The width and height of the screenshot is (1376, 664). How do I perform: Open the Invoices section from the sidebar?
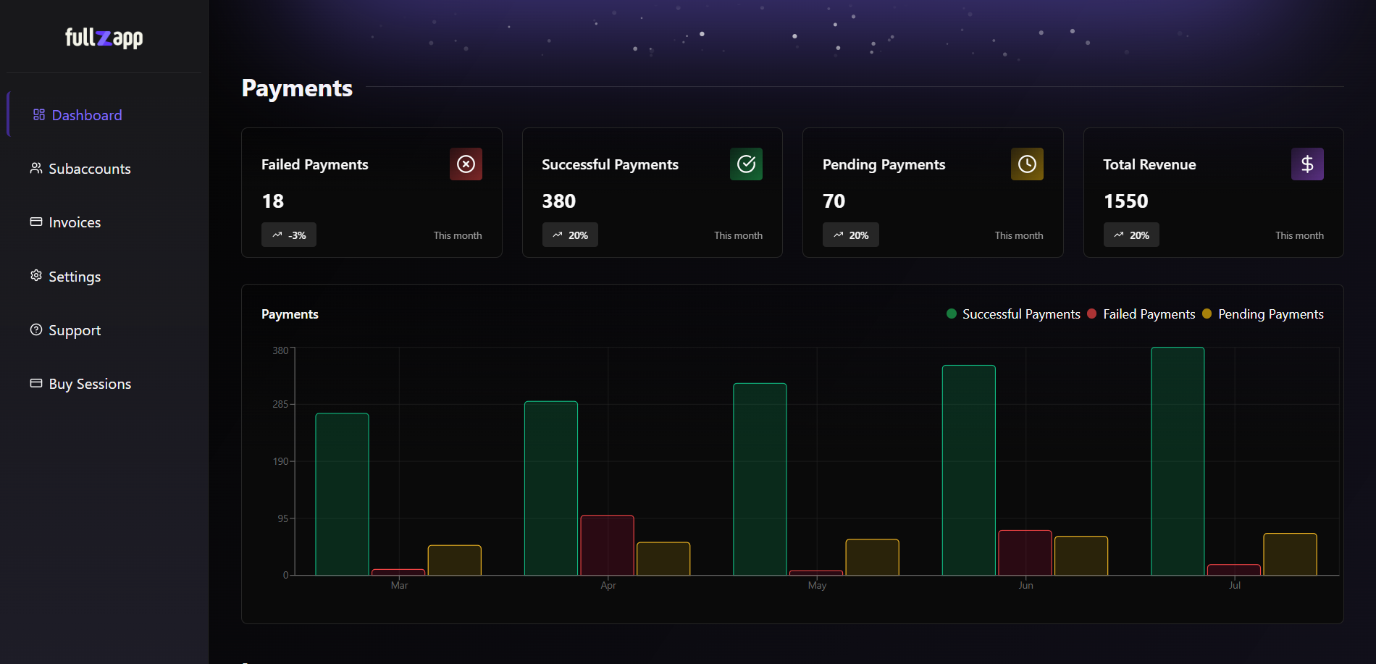pos(74,222)
